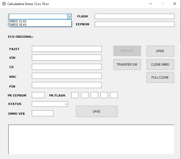
Task: Click the IMMO-OFF button
Action: click(127, 51)
